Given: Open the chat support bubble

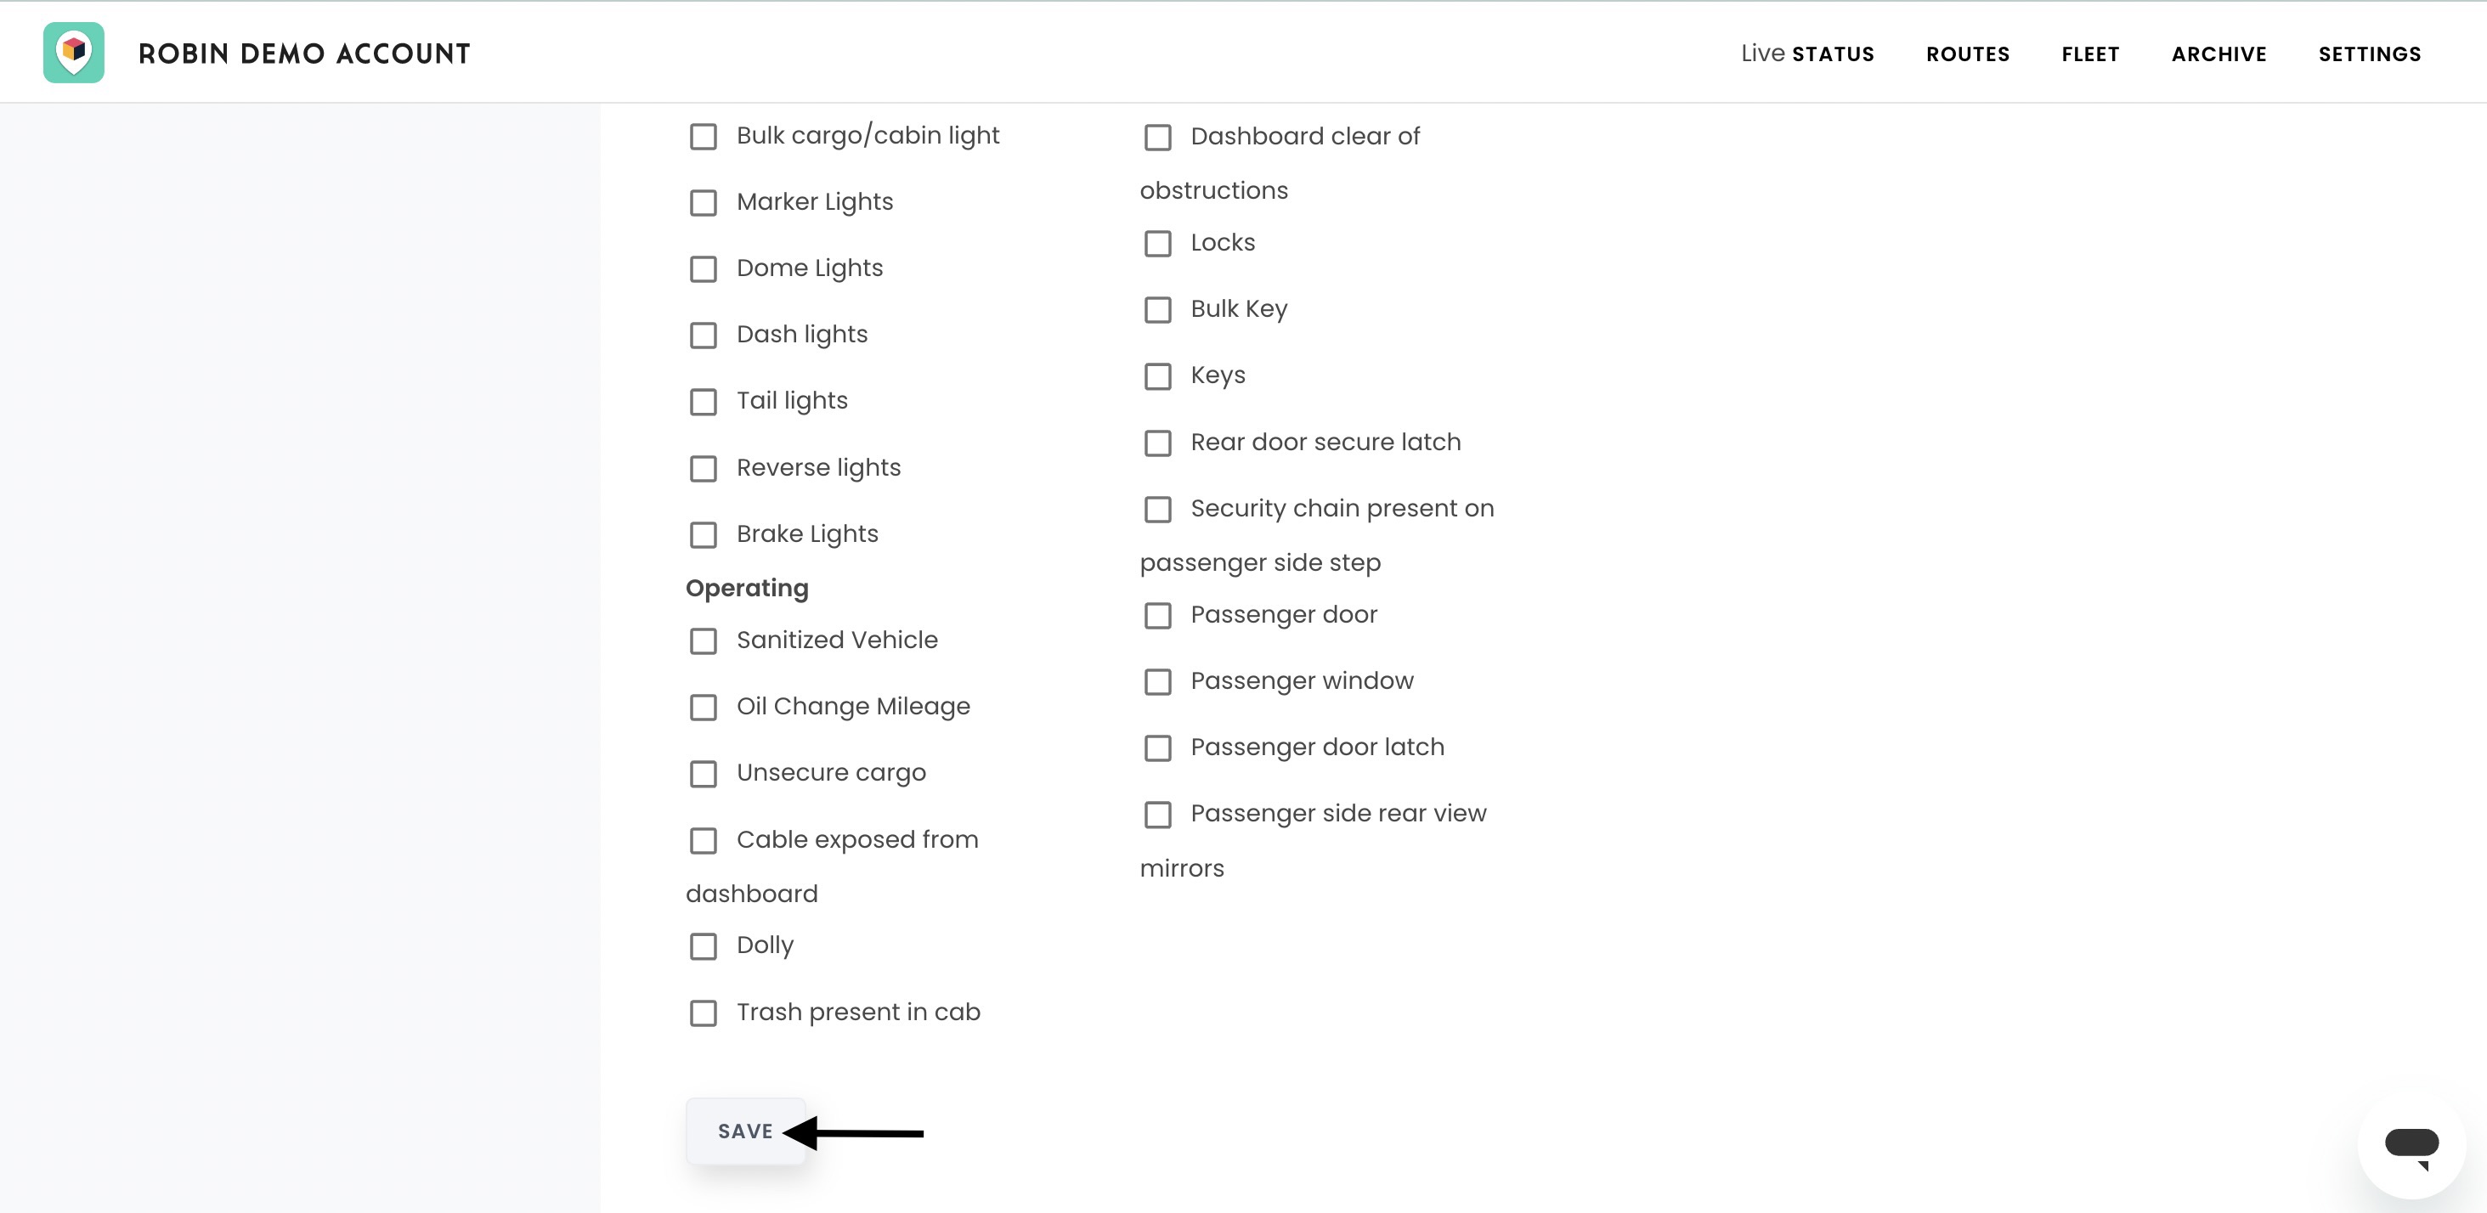Looking at the screenshot, I should (x=2411, y=1145).
